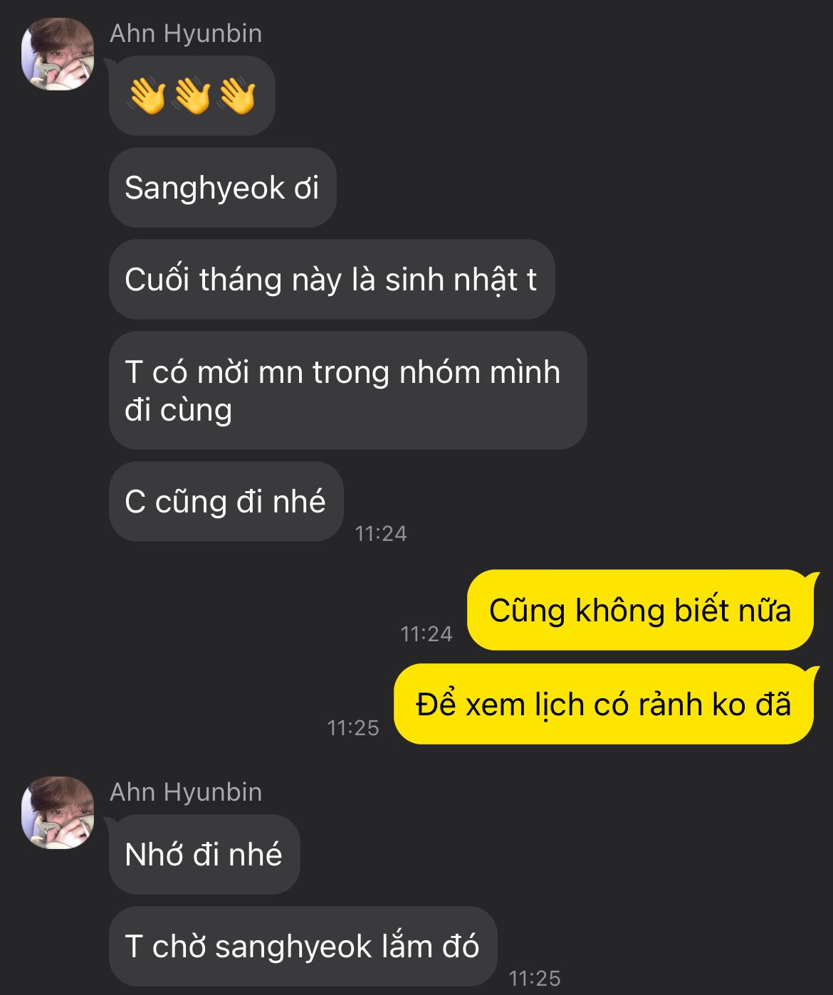
Task: Tap the 'T có mời mn trong nhóm mình' bubble
Action: [347, 391]
